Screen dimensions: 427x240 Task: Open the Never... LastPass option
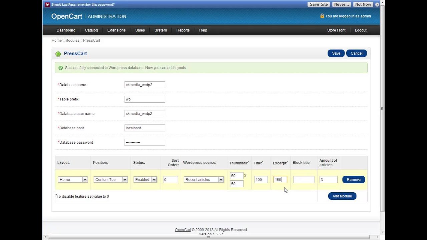coord(342,4)
